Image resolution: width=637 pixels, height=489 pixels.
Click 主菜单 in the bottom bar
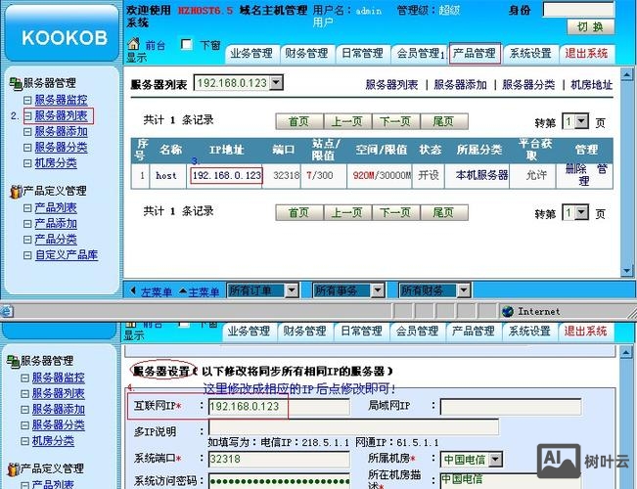204,292
